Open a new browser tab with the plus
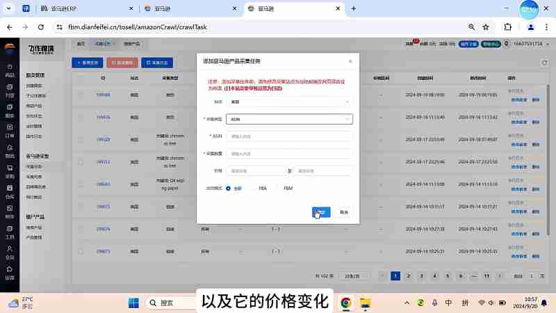This screenshot has width=556, height=313. click(354, 8)
